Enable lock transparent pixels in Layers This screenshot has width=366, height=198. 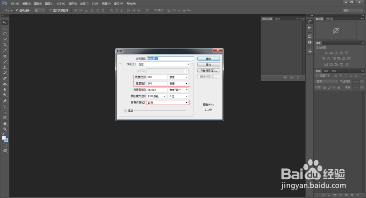click(324, 88)
